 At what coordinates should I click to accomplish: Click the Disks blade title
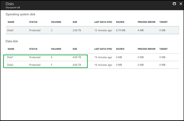click(10, 4)
